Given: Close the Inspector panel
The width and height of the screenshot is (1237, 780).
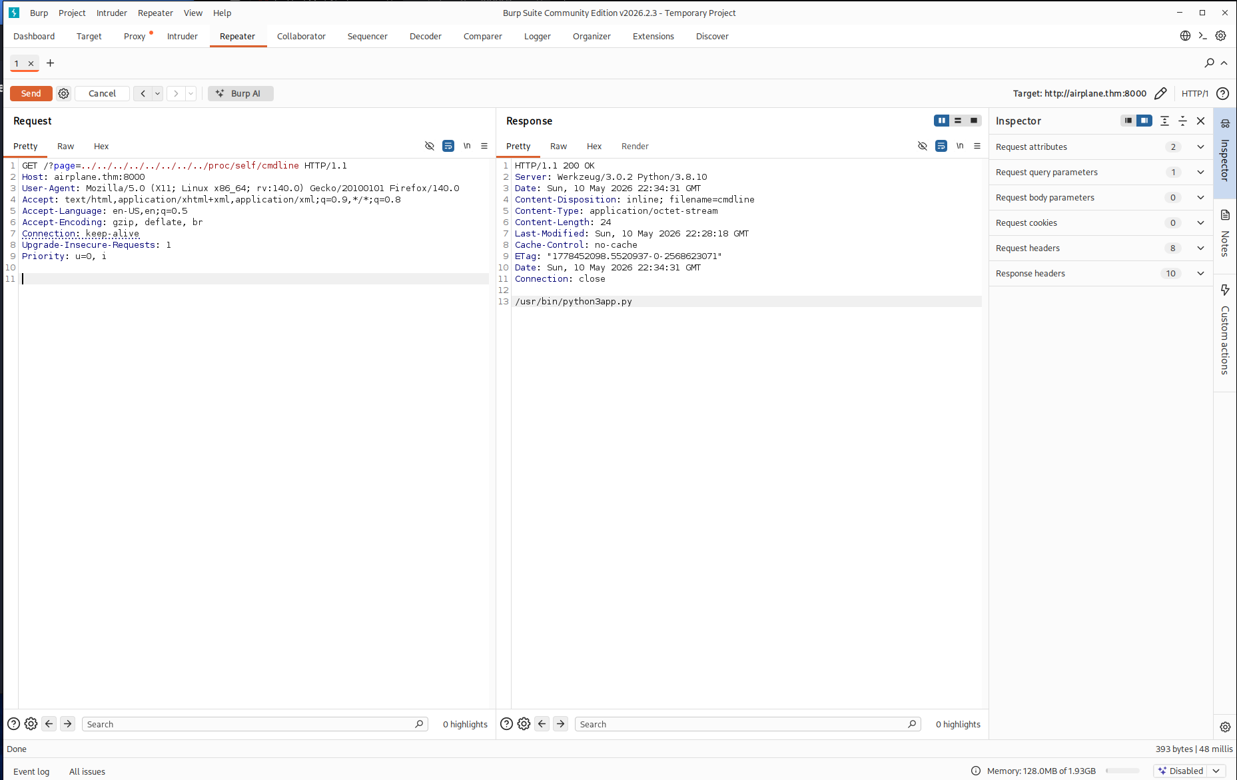Looking at the screenshot, I should pyautogui.click(x=1200, y=121).
